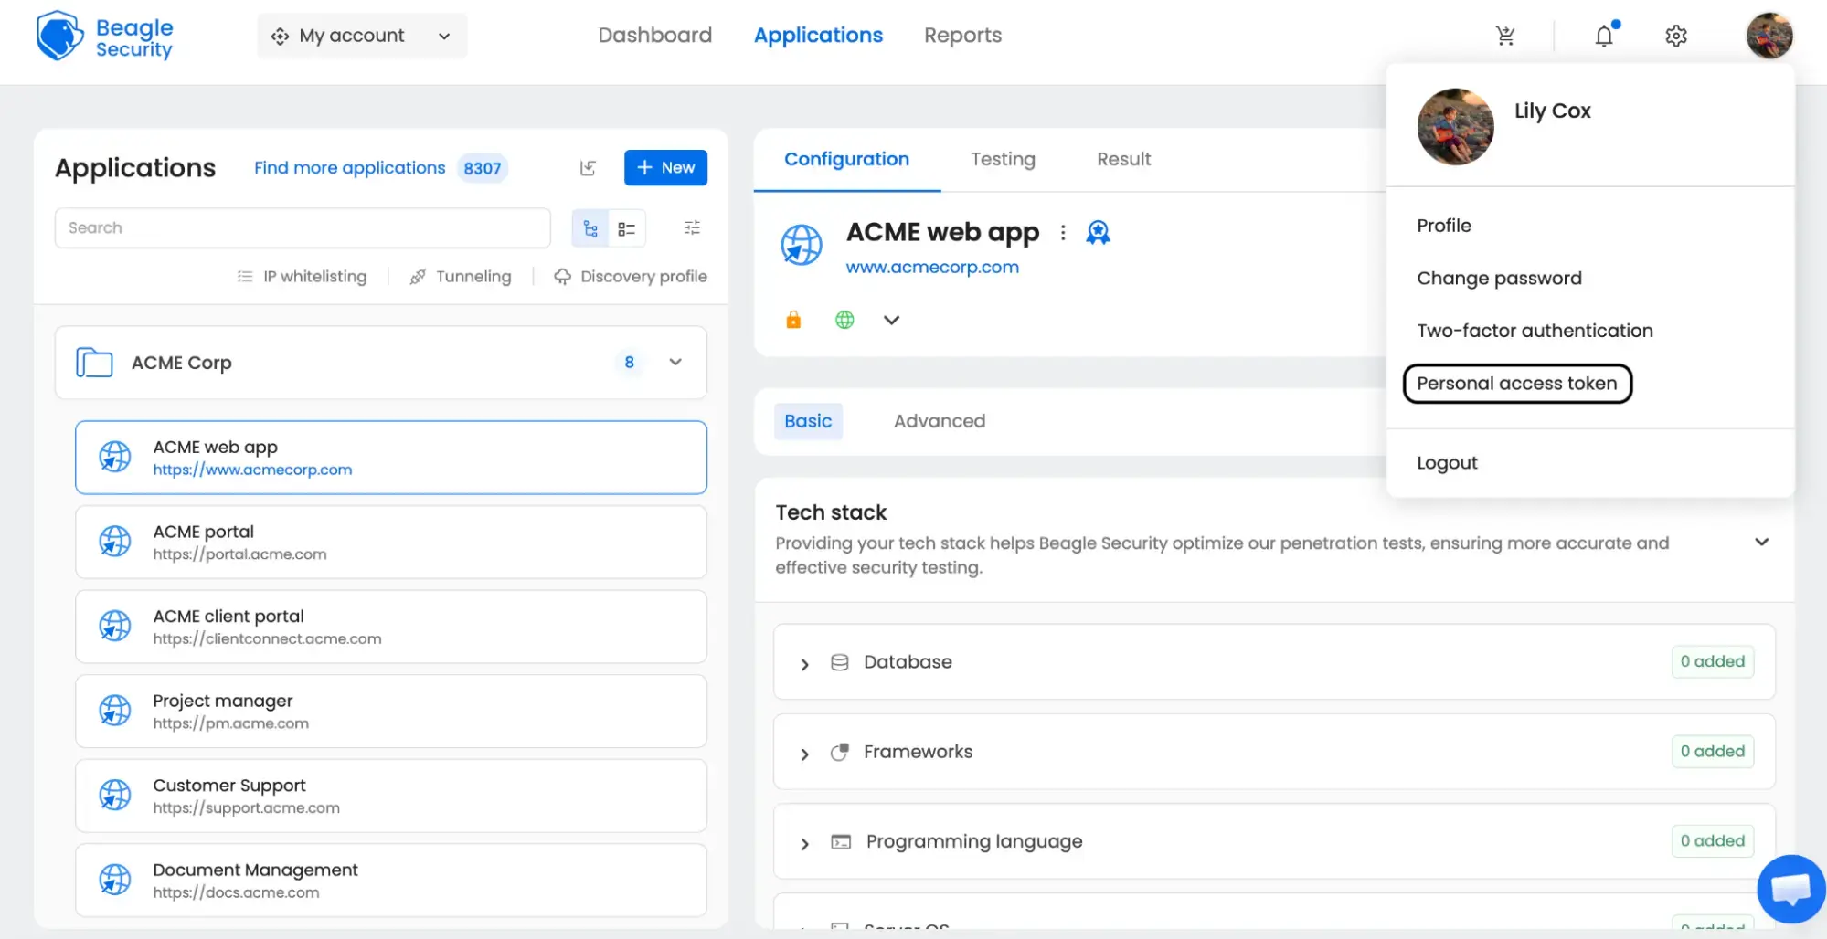Click the ACME web app globe icon in list
The width and height of the screenshot is (1827, 939).
[115, 457]
